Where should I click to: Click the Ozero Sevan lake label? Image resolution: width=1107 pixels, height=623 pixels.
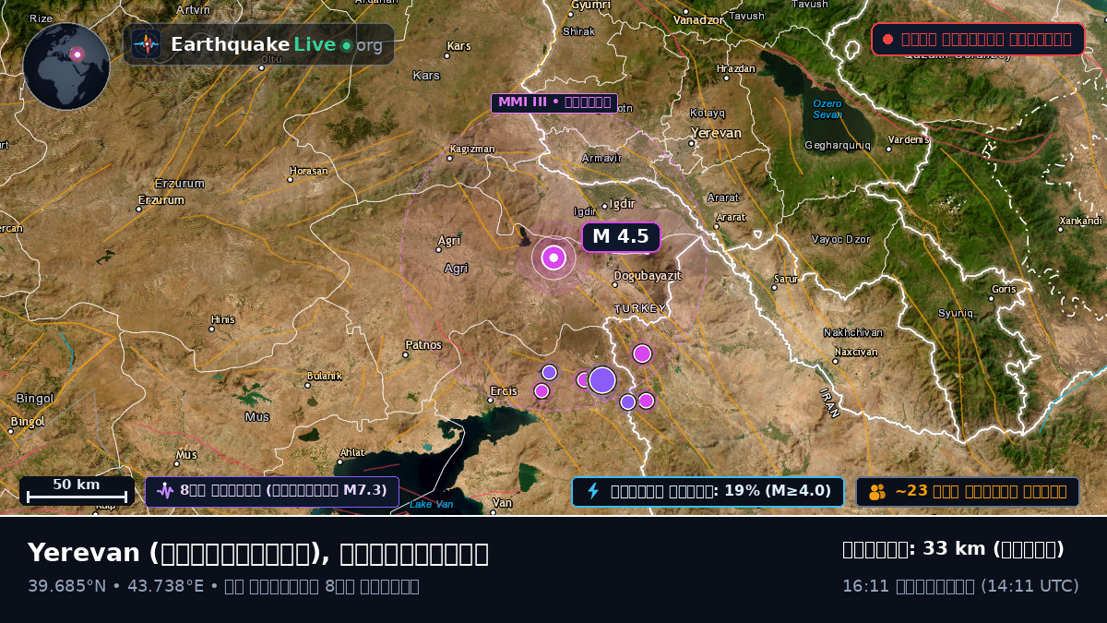click(x=827, y=109)
